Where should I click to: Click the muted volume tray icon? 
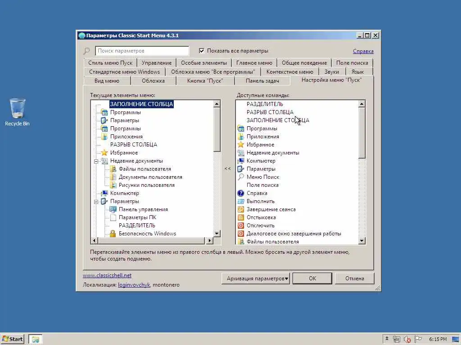(x=407, y=340)
